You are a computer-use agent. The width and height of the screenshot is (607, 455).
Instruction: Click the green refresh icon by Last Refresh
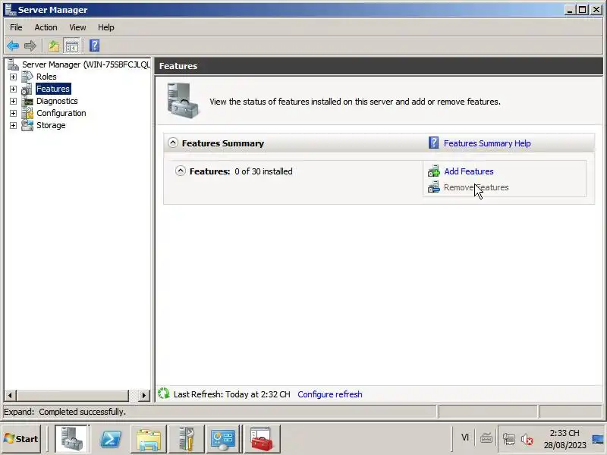pyautogui.click(x=164, y=394)
